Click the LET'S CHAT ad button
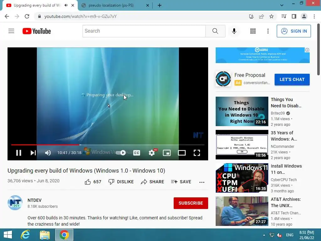Screen dimensions: 321x241 pos(292,79)
